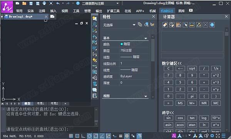Click the calculator expression input field
Screen dimensions: 231x139
coord(192,56)
